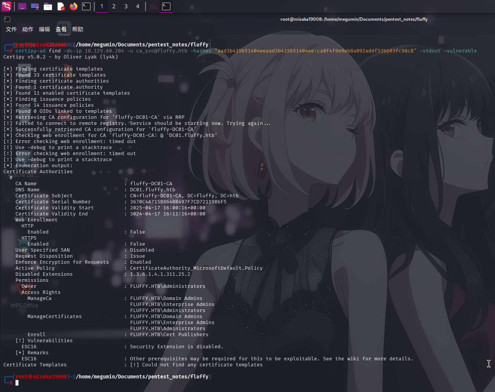Viewport: 495px width, 392px height.
Task: Click the red icon beside workspace 4
Action: 153,6
